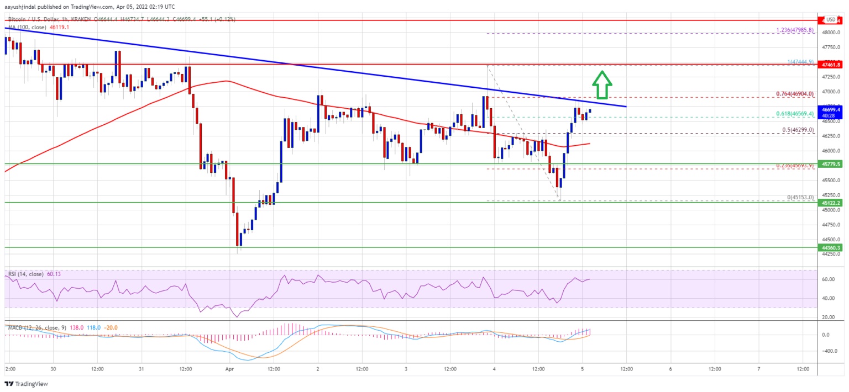Image resolution: width=849 pixels, height=392 pixels.
Task: Click the 48000.0 tick on the price axis
Action: pos(831,33)
